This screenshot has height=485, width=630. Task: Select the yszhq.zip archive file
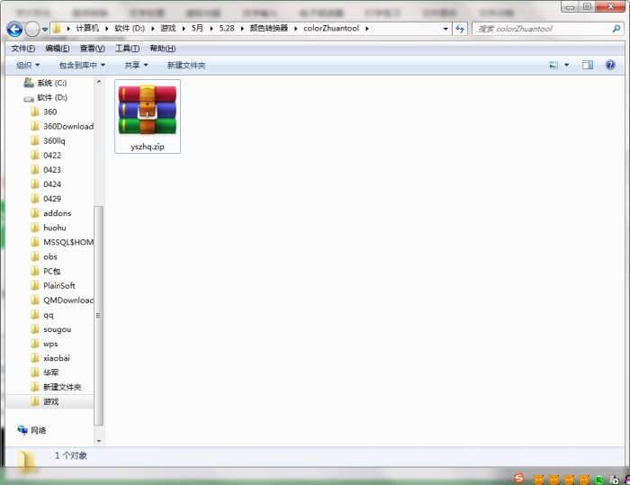click(148, 116)
